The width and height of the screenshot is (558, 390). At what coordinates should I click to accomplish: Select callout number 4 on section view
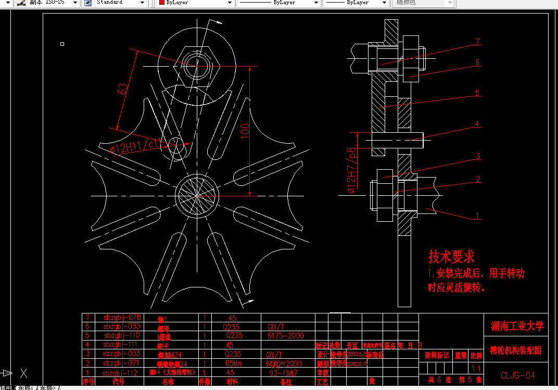pos(477,124)
